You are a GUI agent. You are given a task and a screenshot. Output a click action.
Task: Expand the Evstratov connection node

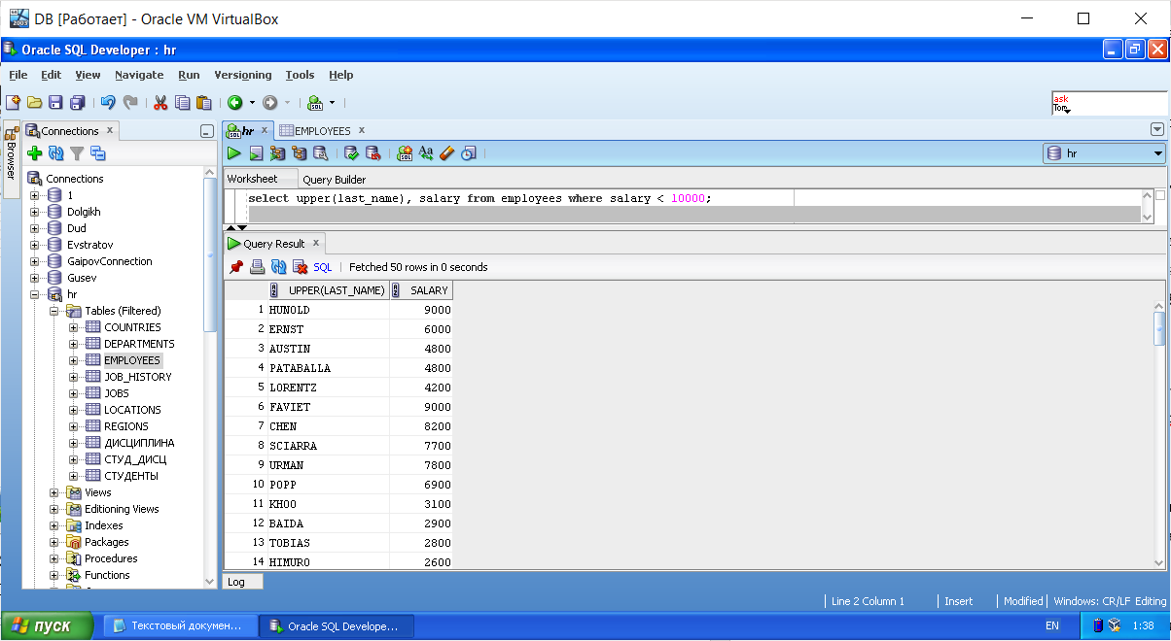coord(35,245)
